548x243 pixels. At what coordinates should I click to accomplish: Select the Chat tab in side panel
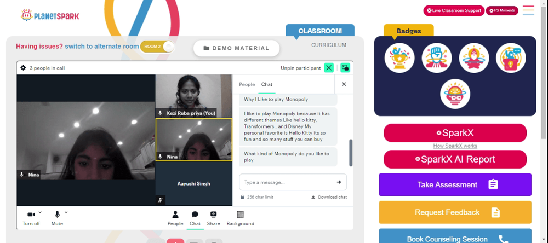(x=267, y=84)
